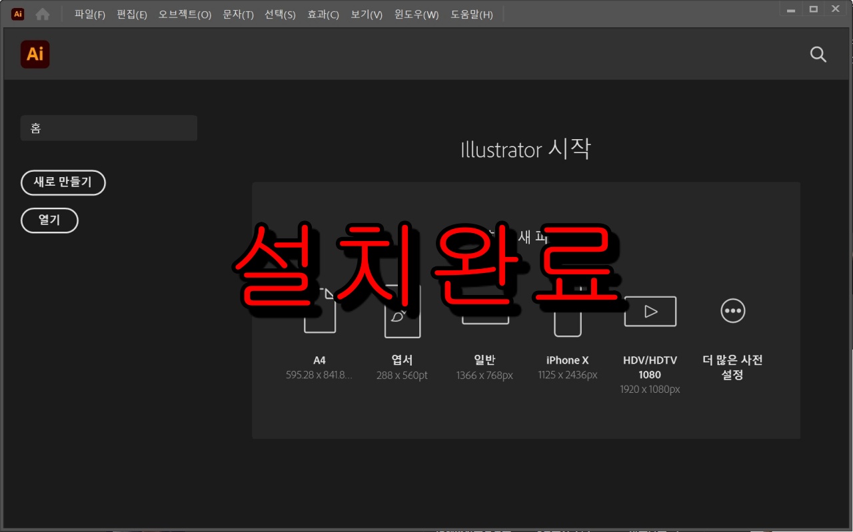Click the Adobe Illustrator Ai logo icon

coord(35,55)
